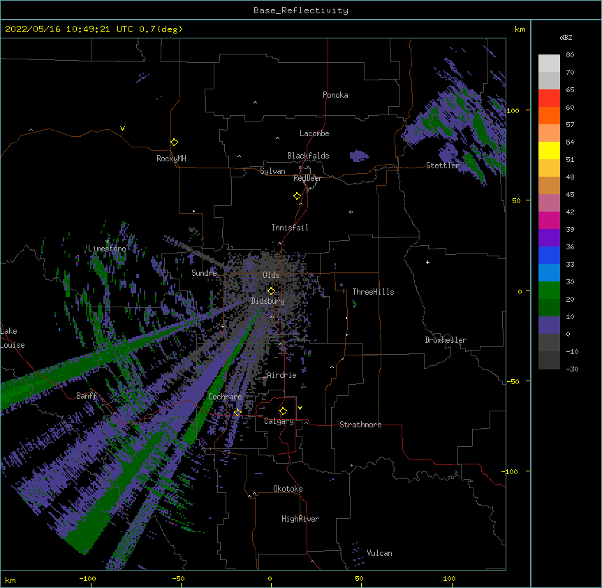Click the RedDeer city label
Image resolution: width=602 pixels, height=588 pixels.
307,178
